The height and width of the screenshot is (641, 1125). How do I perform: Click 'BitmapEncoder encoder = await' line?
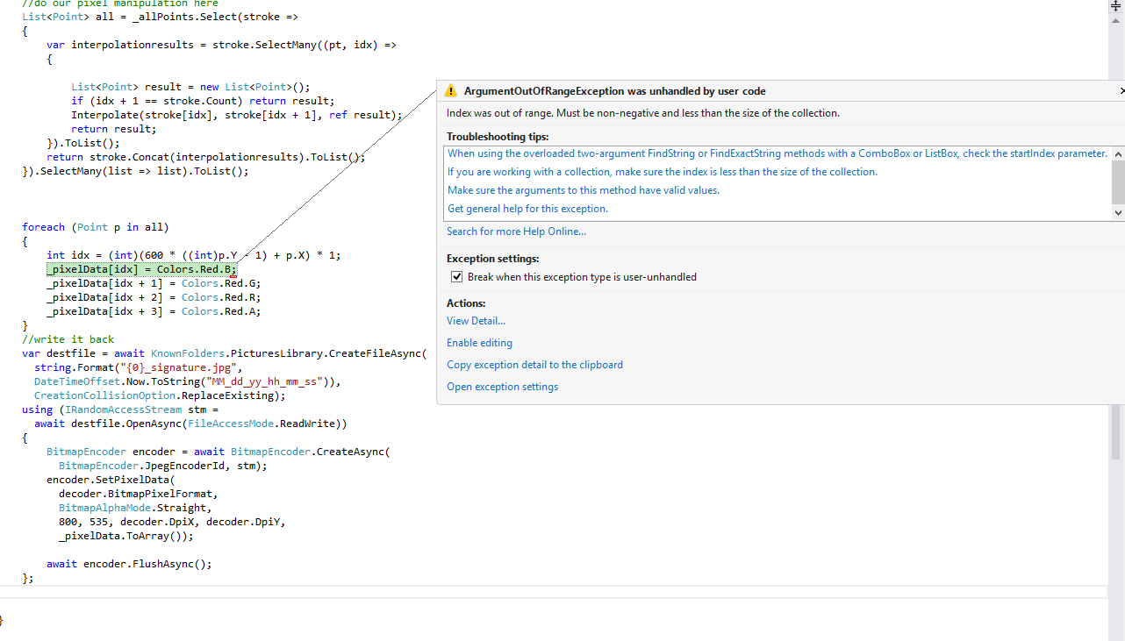(x=218, y=452)
